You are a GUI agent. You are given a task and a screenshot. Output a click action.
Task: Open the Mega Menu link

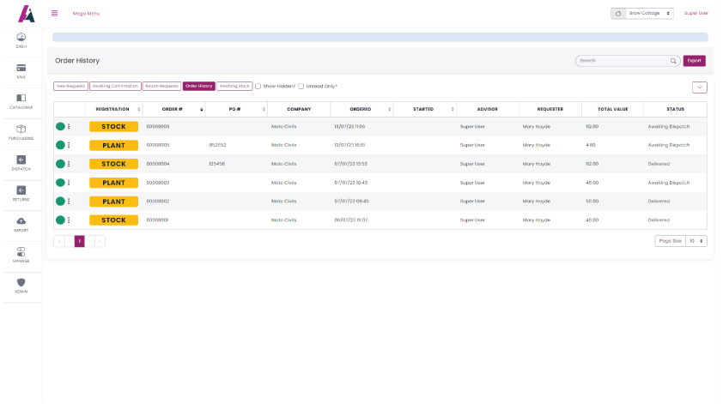coord(86,14)
